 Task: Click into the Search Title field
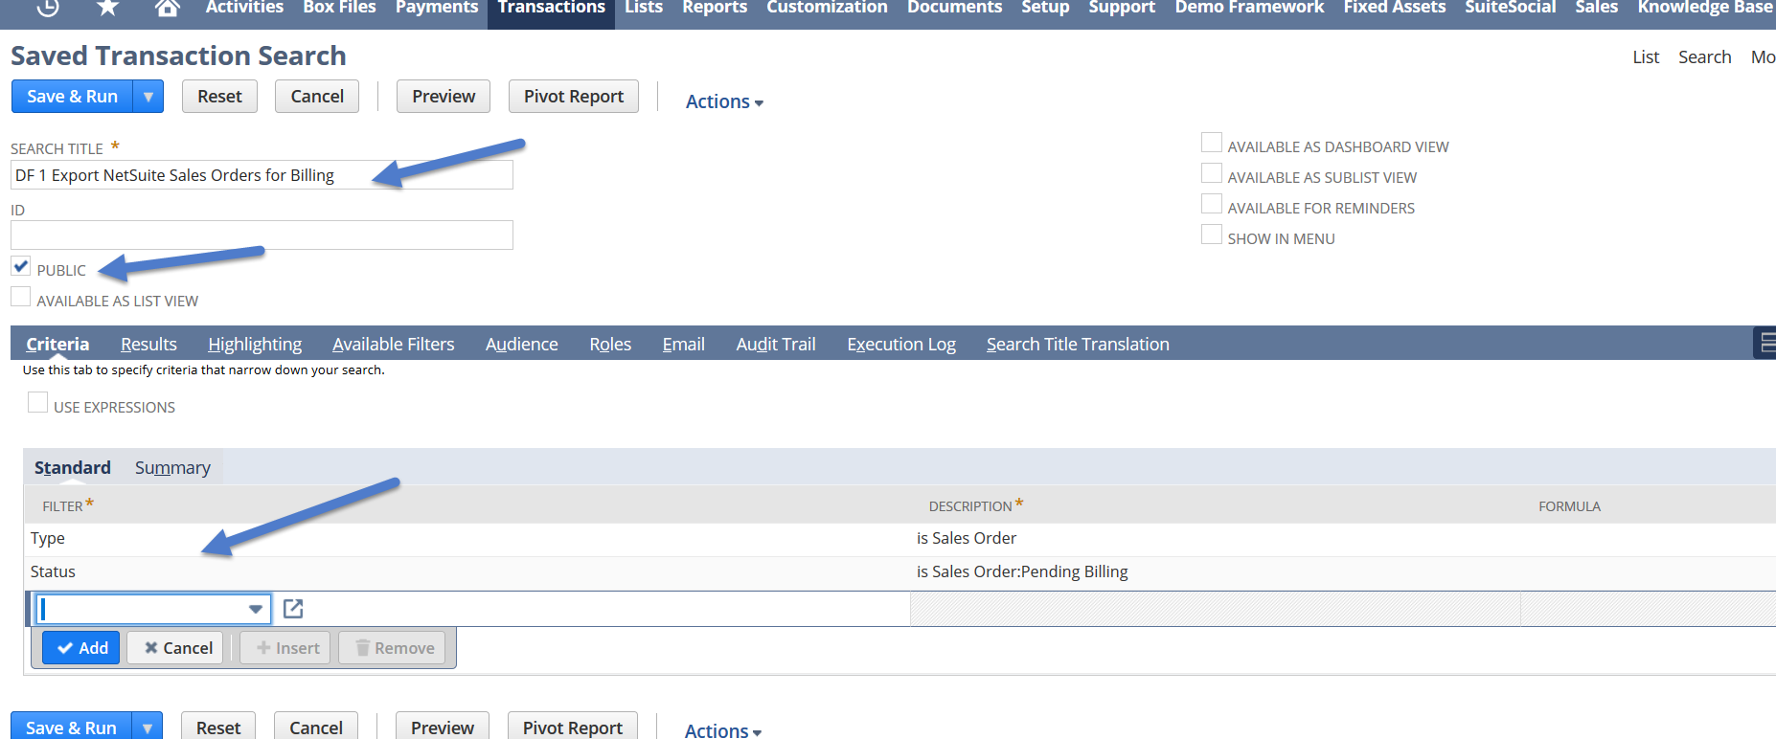pyautogui.click(x=262, y=175)
